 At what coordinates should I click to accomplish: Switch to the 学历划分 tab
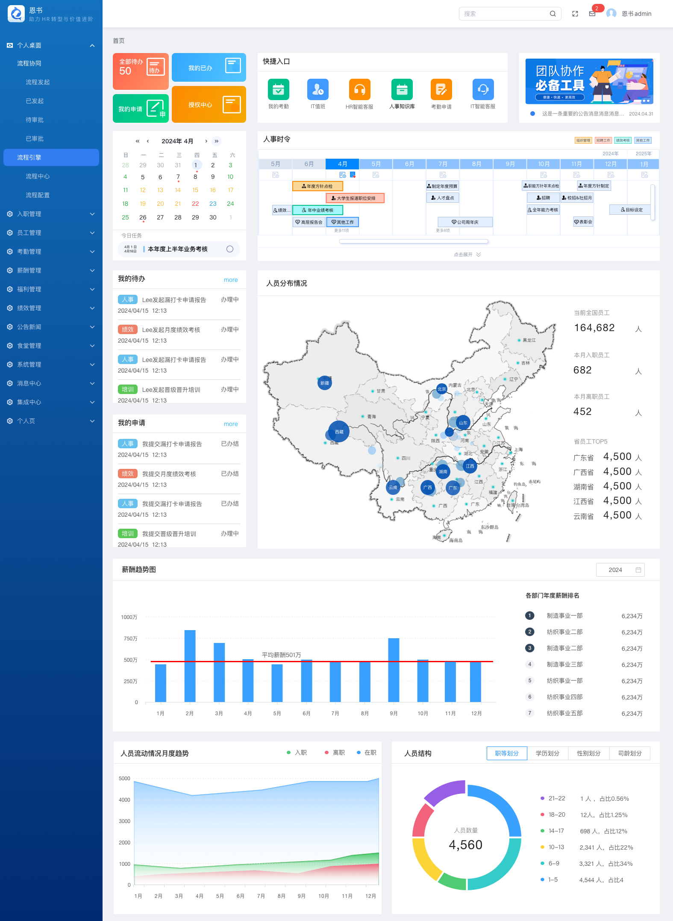point(547,753)
